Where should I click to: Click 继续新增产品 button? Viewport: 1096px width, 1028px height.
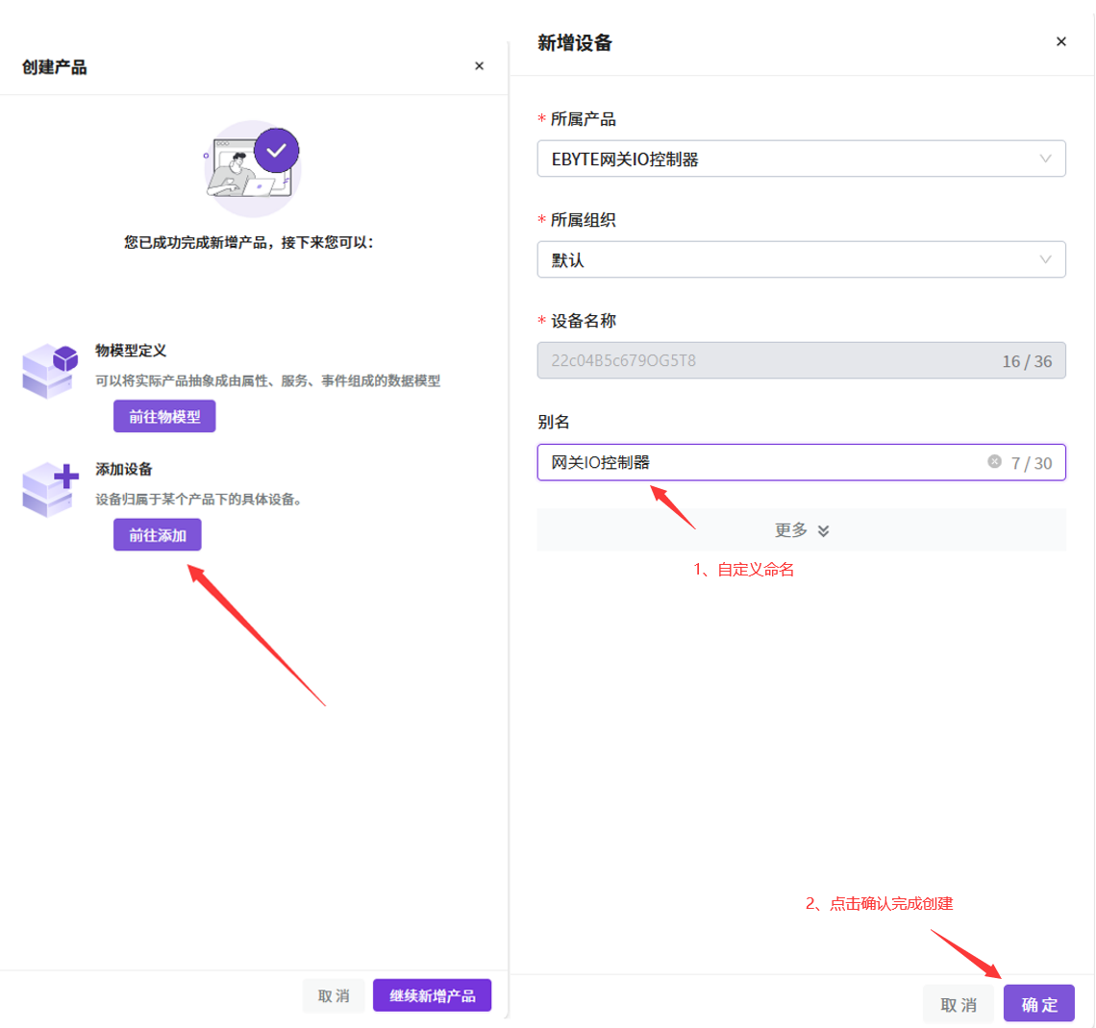432,996
